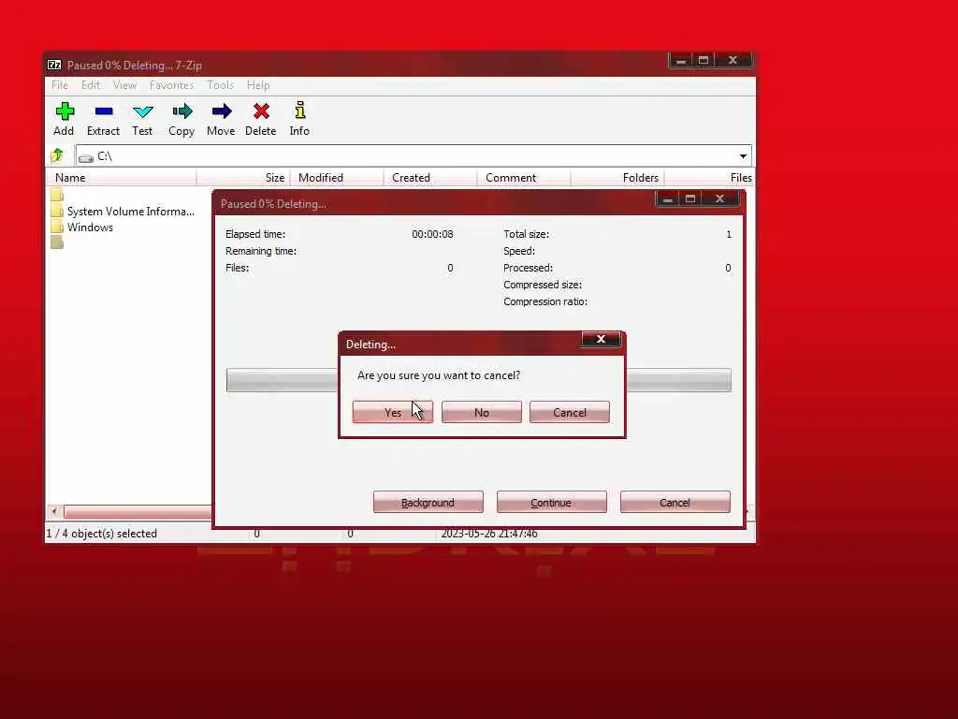The height and width of the screenshot is (719, 958).
Task: Click Cancel in the confirmation dialog
Action: click(x=570, y=412)
